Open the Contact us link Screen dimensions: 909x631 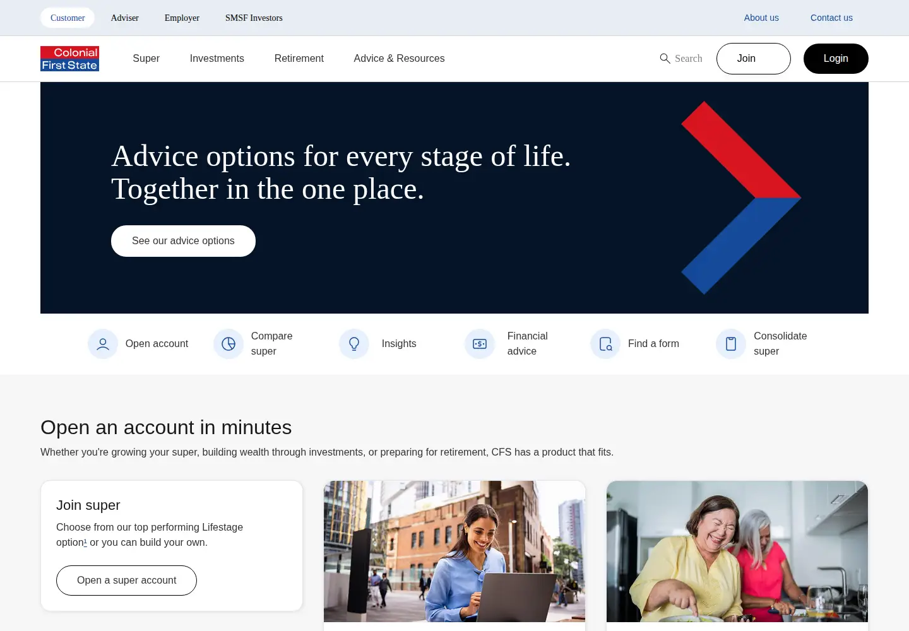pos(831,18)
